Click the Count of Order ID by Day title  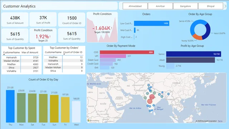(x=43, y=80)
